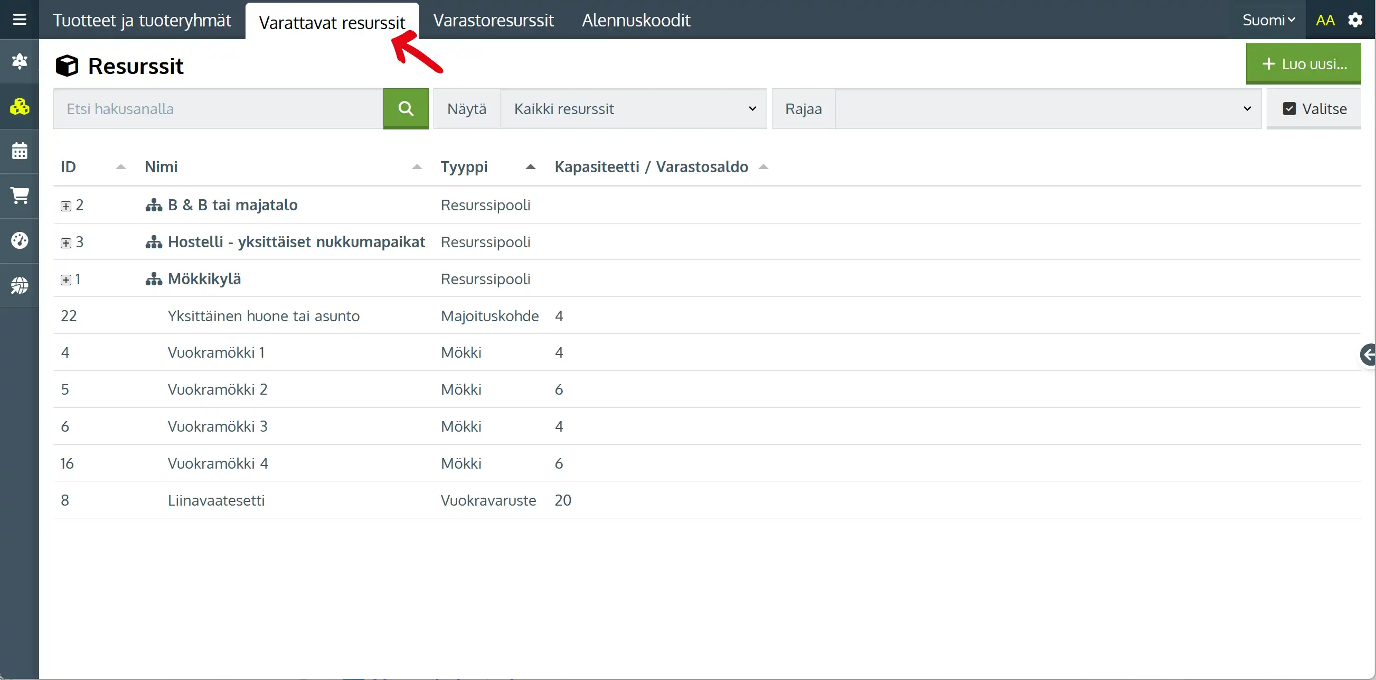Screen dimensions: 1376x680
Task: Open the calendar sidebar icon
Action: point(19,151)
